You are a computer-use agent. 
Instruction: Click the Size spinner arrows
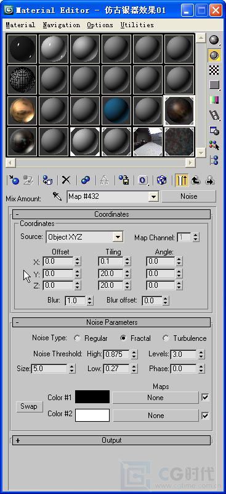71,369
